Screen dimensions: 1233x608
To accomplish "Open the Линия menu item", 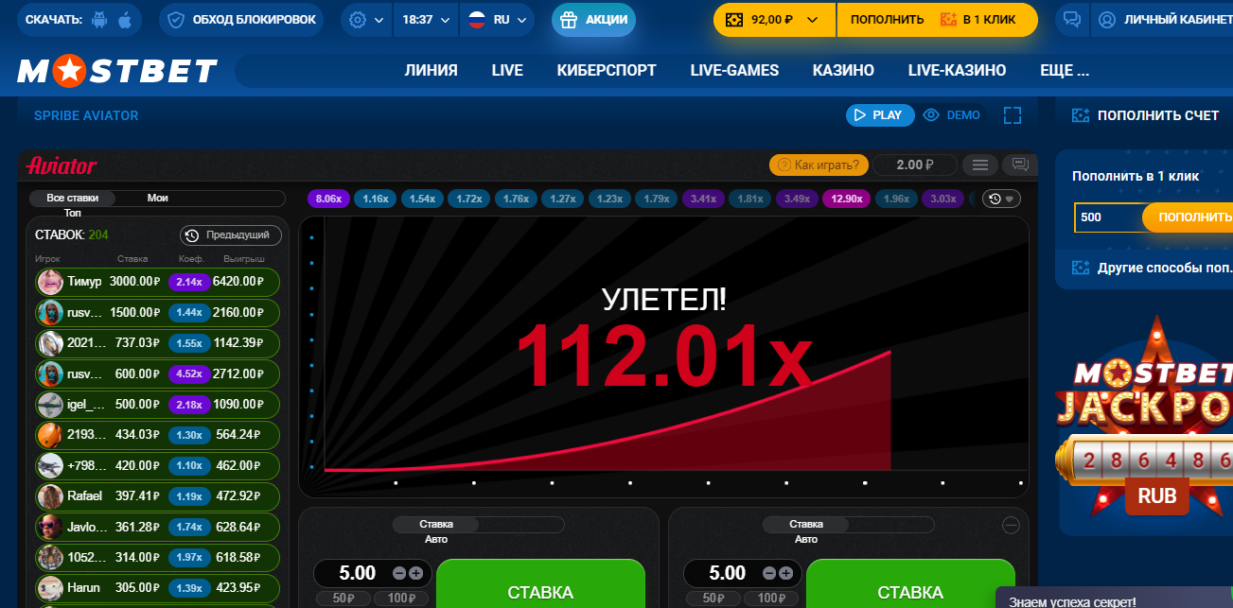I will (x=431, y=70).
